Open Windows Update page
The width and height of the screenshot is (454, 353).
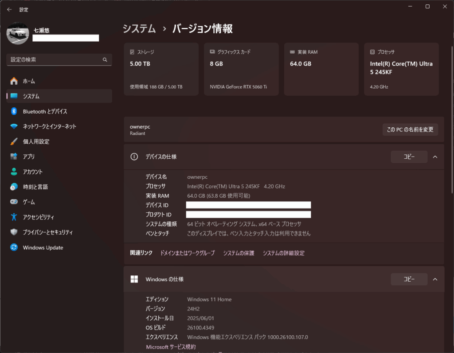pos(59,247)
